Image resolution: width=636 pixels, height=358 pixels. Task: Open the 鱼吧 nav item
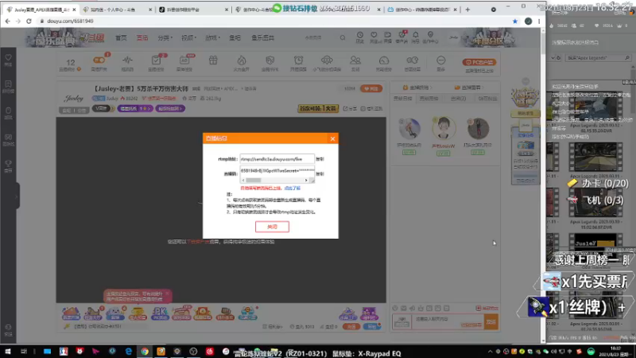235,37
